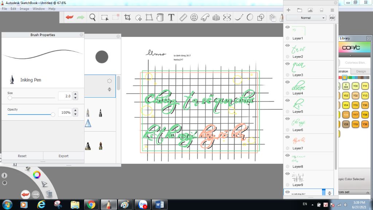The image size is (373, 210).
Task: Select the Draw Styles shapes tool
Action: coord(261,17)
